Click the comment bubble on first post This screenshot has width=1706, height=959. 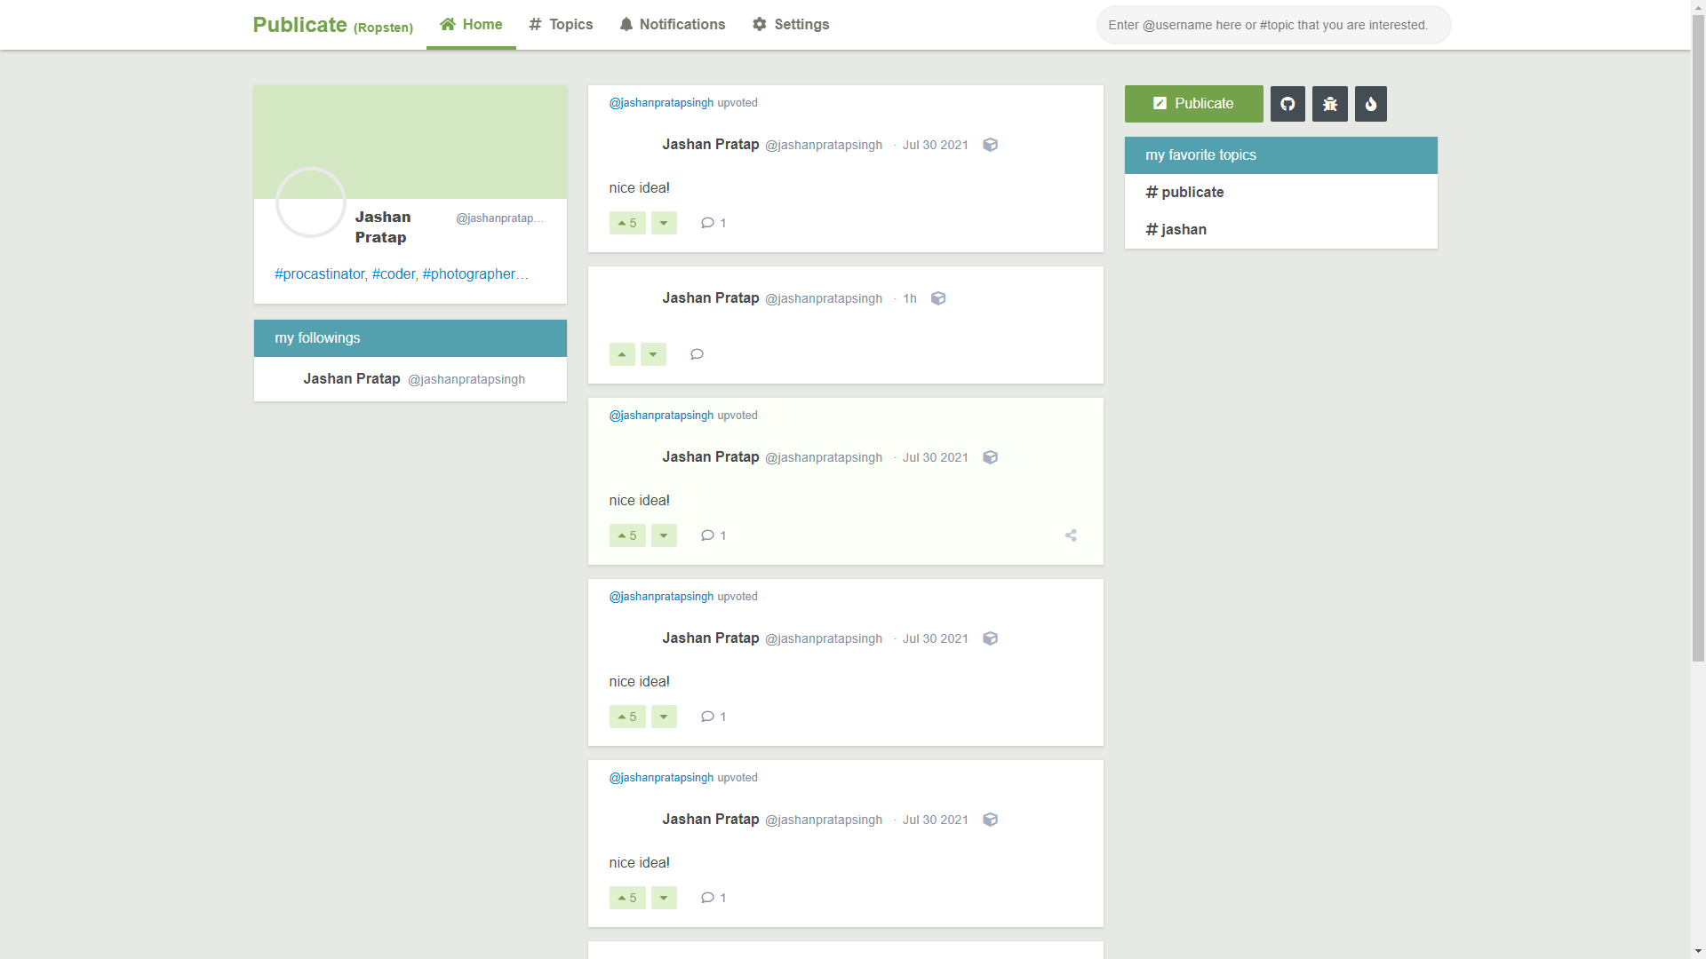(x=708, y=223)
